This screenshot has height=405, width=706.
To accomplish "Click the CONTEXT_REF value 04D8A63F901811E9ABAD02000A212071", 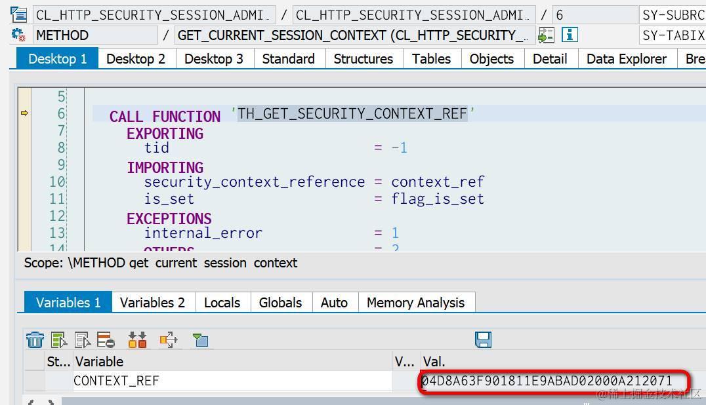I will pos(547,381).
